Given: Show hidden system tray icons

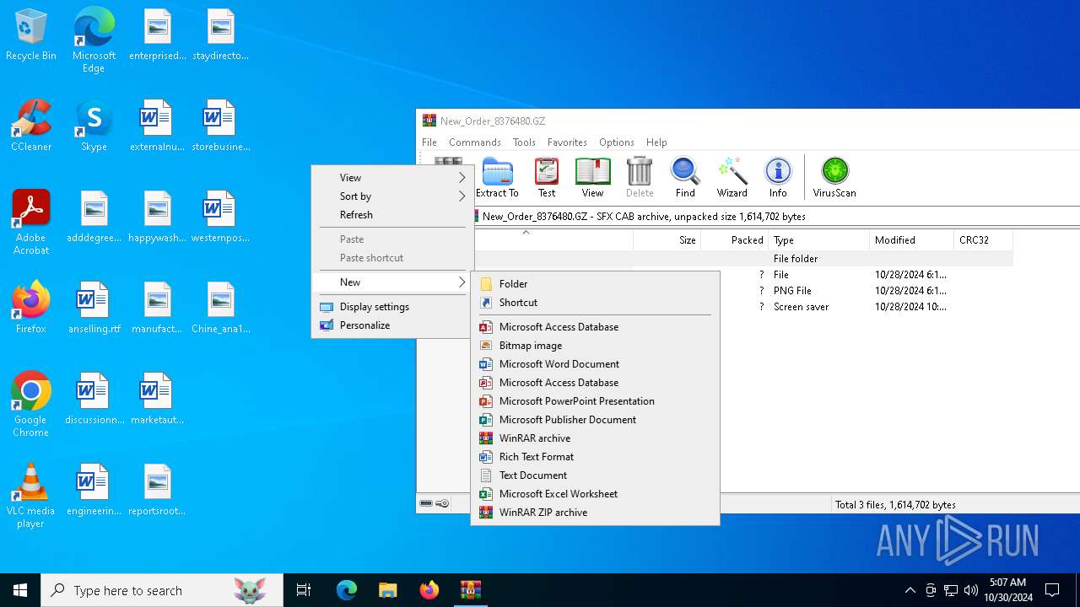Looking at the screenshot, I should coord(910,590).
